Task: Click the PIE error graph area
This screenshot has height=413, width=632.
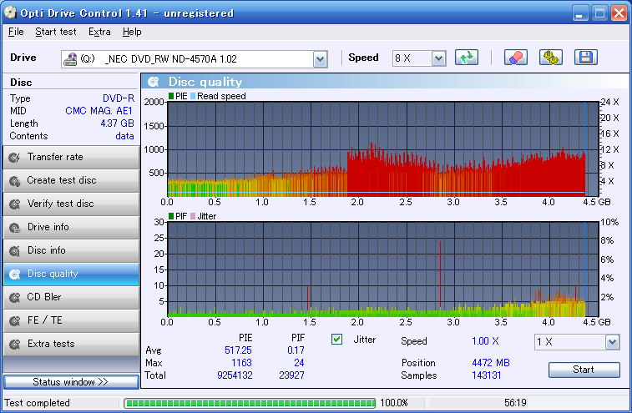Action: pos(382,149)
